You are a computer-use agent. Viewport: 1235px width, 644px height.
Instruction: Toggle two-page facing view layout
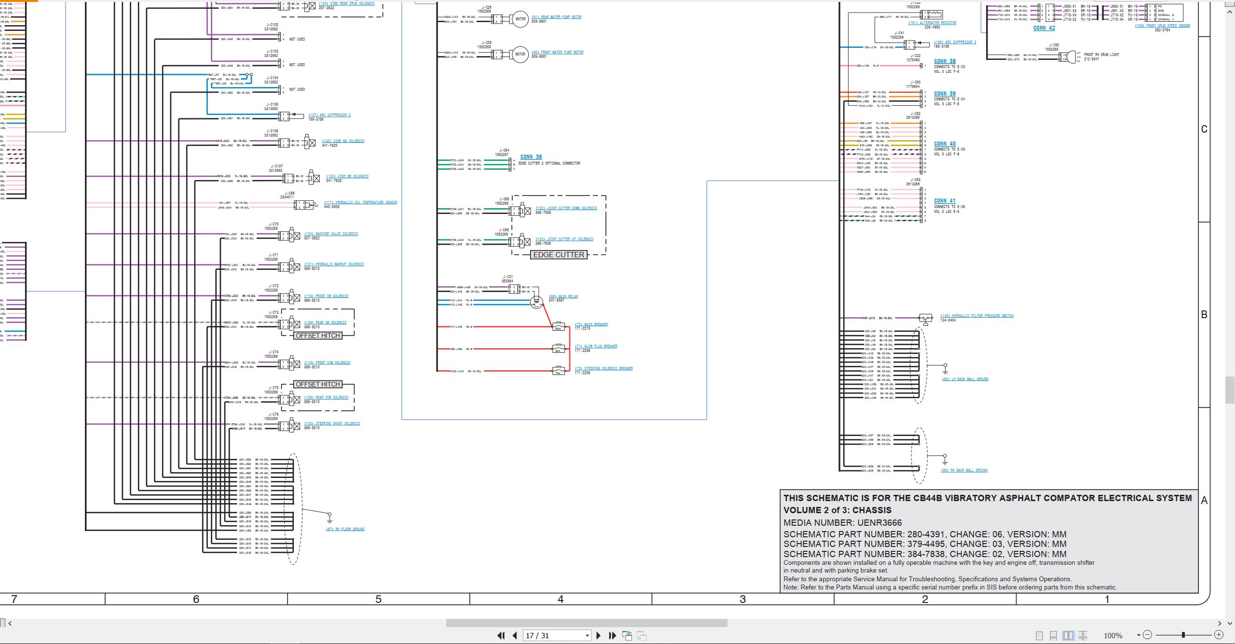(x=1069, y=635)
